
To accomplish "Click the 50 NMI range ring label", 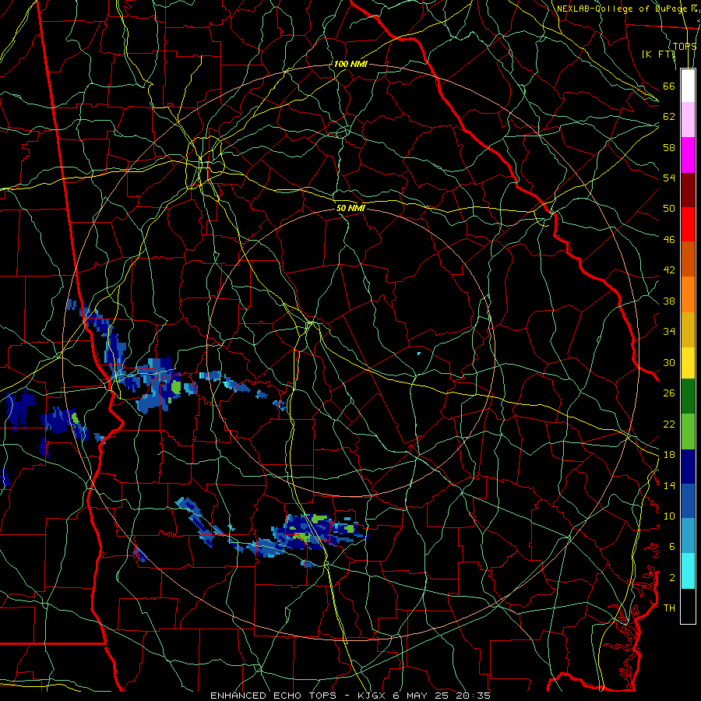I will [x=350, y=208].
